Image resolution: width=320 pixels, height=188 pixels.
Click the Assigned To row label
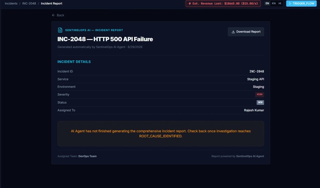pyautogui.click(x=66, y=110)
